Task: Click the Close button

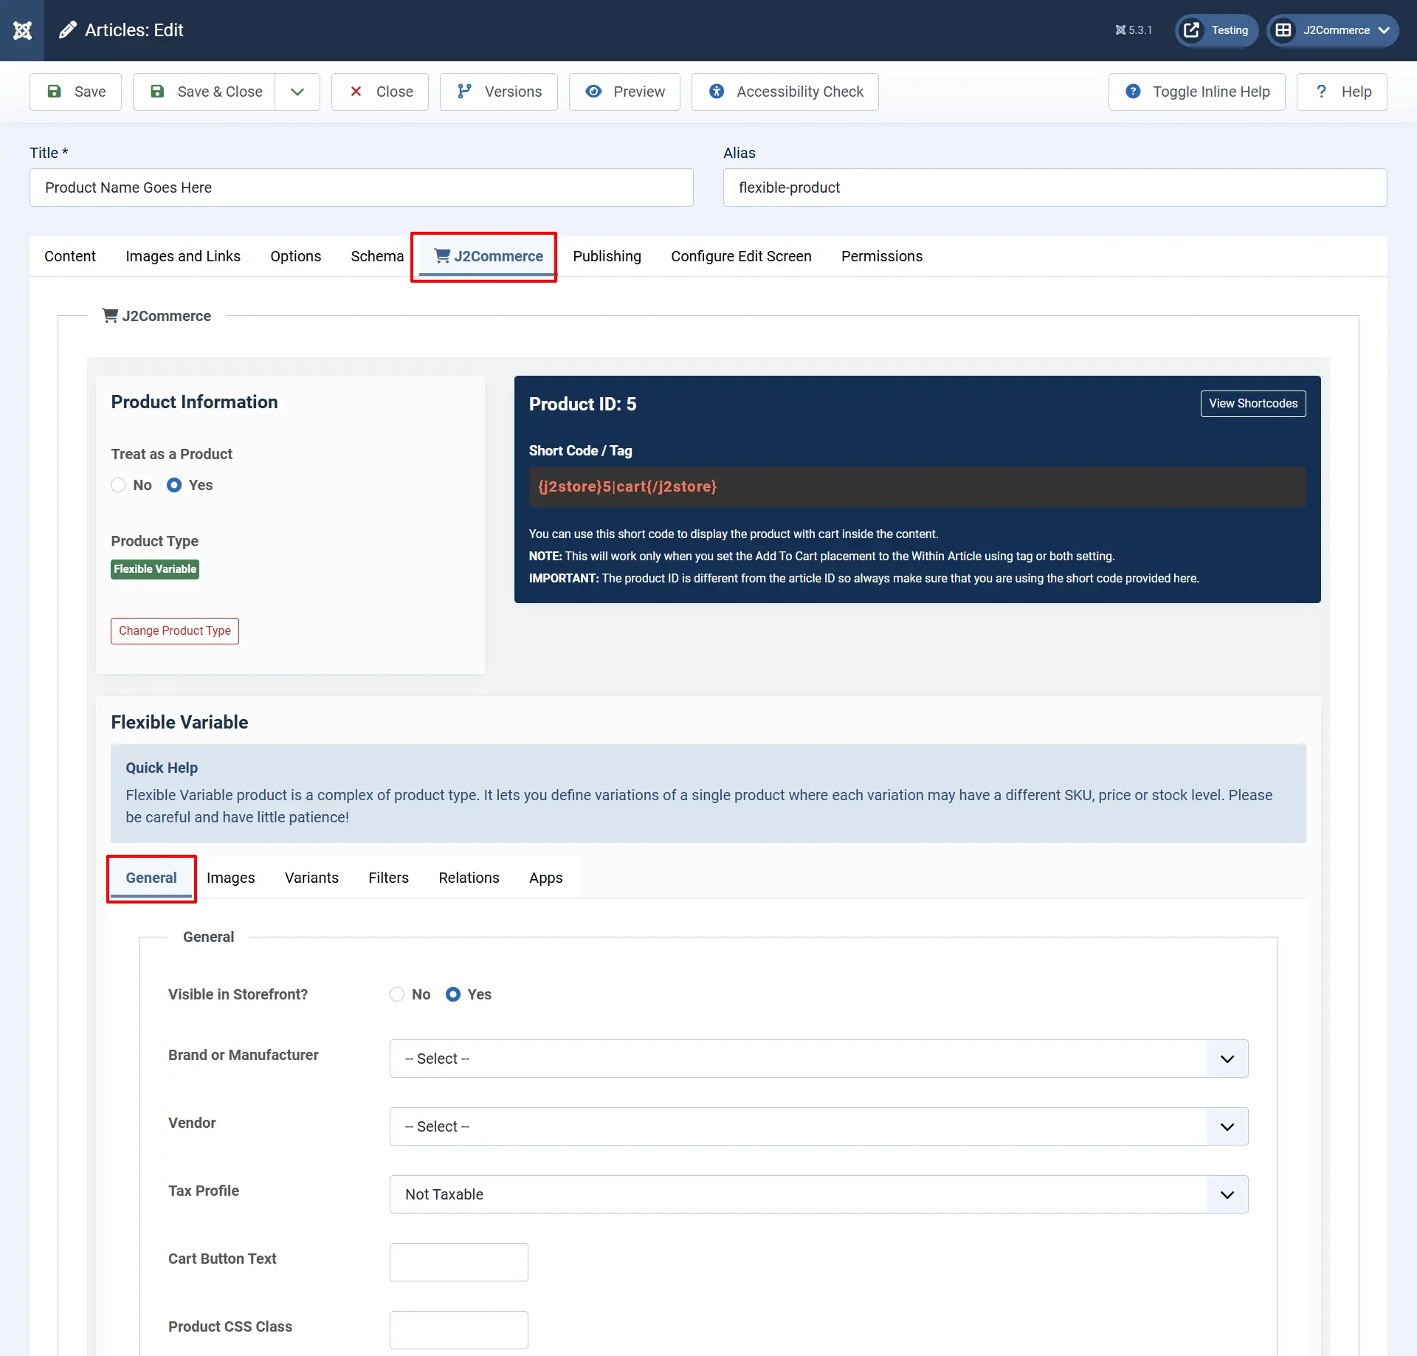Action: 380,92
